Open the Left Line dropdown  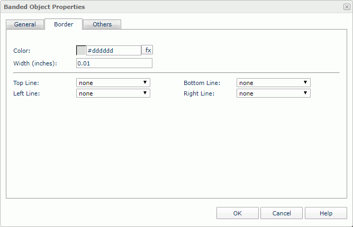coord(113,93)
